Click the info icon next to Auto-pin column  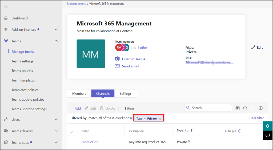(x=240, y=131)
